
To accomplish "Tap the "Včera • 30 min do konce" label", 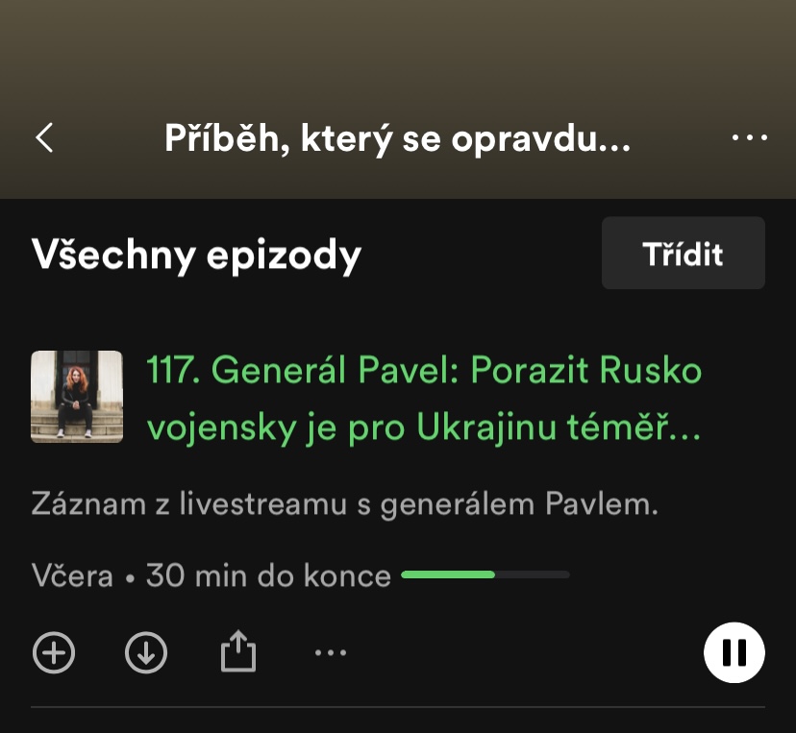I will tap(211, 575).
